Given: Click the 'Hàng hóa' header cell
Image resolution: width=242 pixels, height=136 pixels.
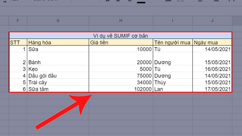Looking at the screenshot, I should (x=58, y=42).
